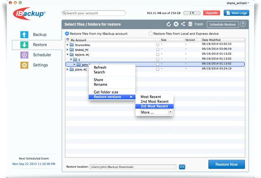The height and width of the screenshot is (178, 261).
Task: Click date 09/19/2014 03:06:59
Action: [217, 49]
